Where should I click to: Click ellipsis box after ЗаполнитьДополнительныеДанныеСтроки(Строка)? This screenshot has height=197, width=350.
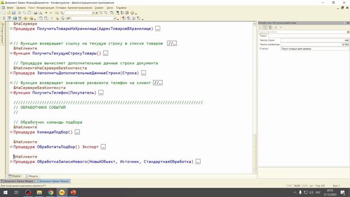pos(143,73)
